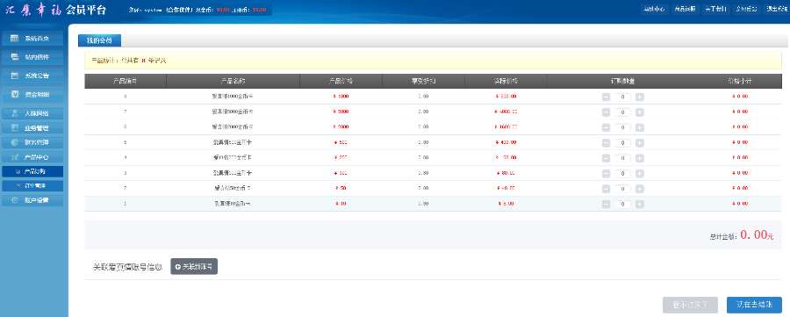Open 系统公告 announcements in the sidebar
The width and height of the screenshot is (790, 317).
tap(32, 76)
